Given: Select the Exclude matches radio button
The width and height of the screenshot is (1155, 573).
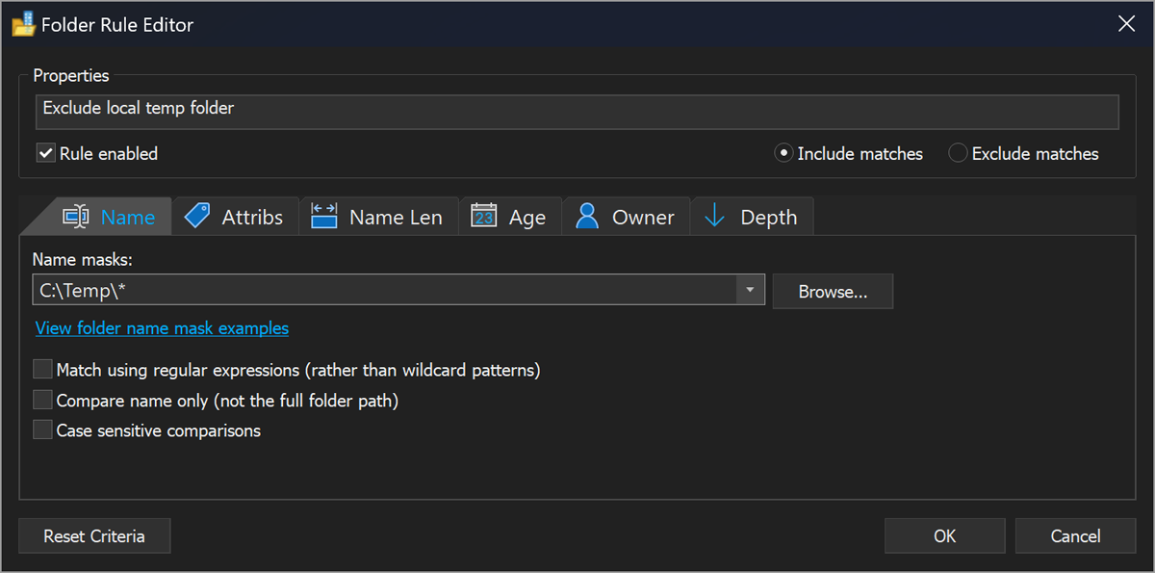Looking at the screenshot, I should tap(958, 152).
